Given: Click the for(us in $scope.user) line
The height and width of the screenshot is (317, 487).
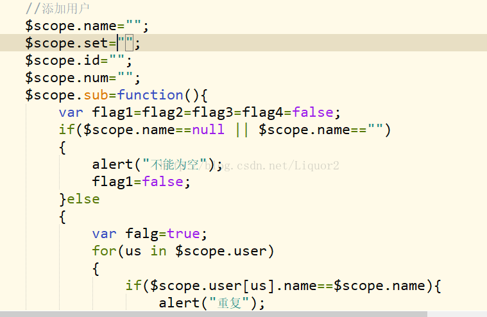Looking at the screenshot, I should point(184,251).
